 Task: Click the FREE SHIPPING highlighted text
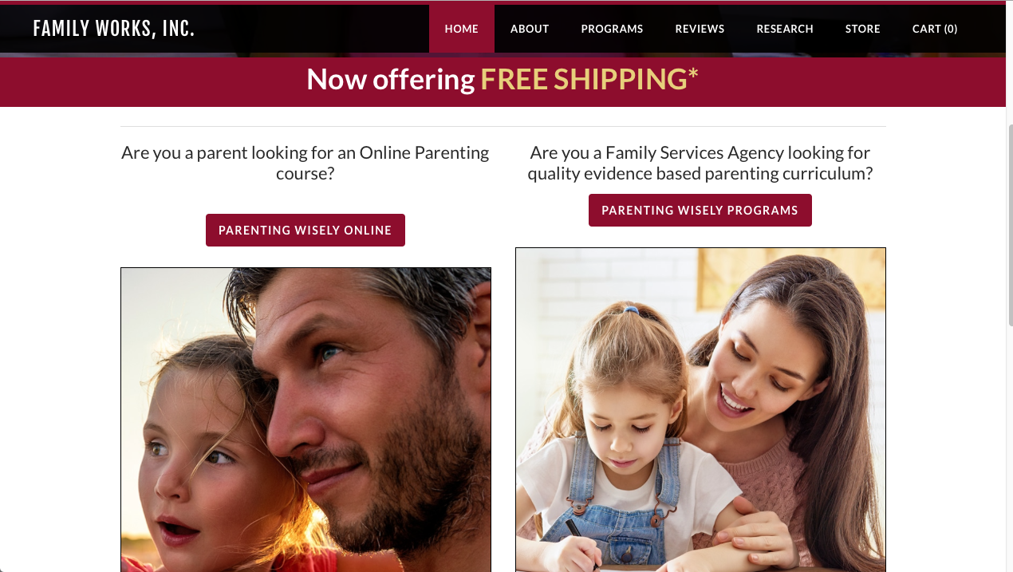[x=583, y=80]
